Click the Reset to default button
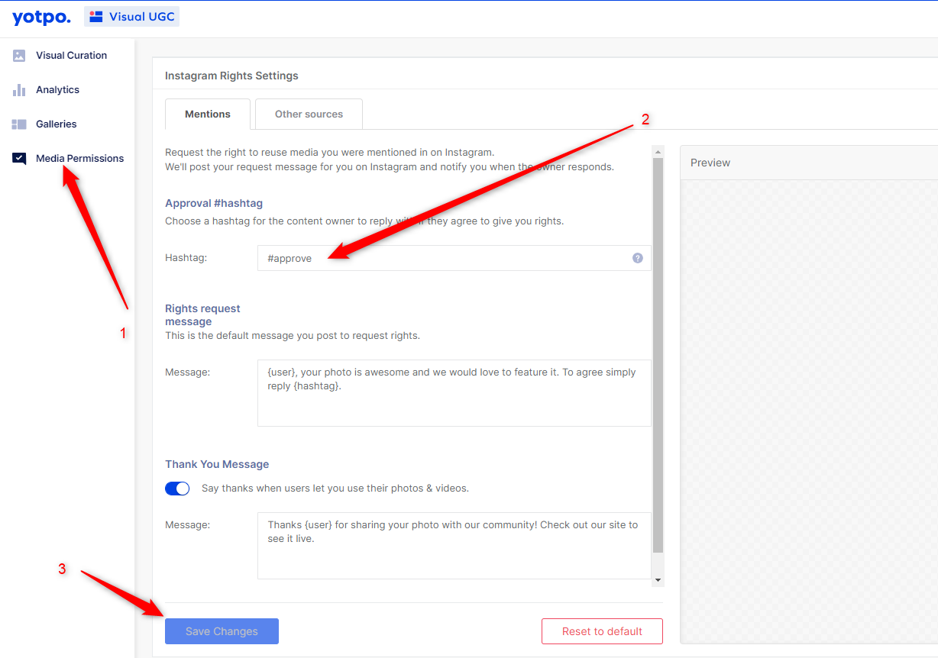The height and width of the screenshot is (658, 938). pos(602,631)
